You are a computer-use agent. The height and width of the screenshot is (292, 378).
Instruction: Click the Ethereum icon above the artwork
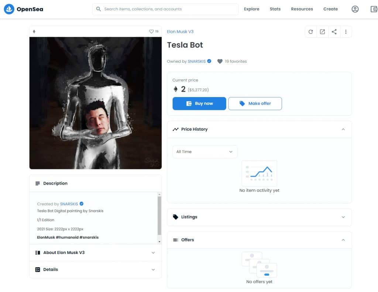click(34, 32)
